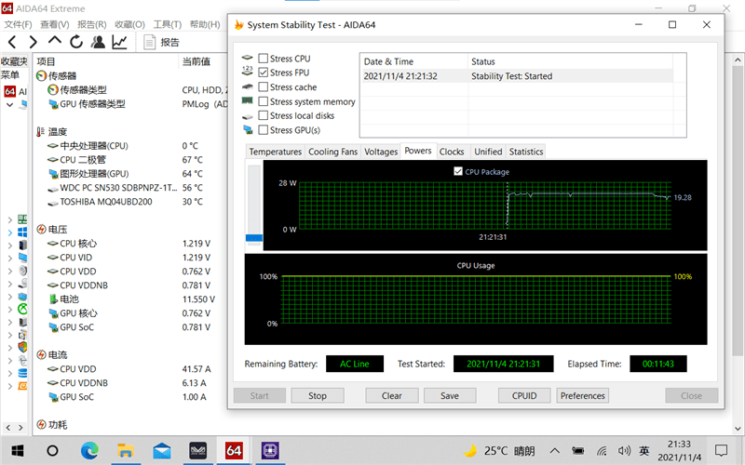The image size is (745, 465).
Task: Expand the tree node with Xbox icon
Action: pos(10,310)
